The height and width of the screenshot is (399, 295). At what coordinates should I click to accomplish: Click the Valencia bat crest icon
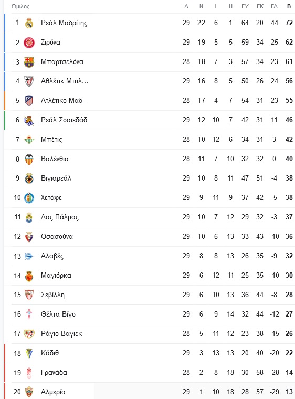29,159
